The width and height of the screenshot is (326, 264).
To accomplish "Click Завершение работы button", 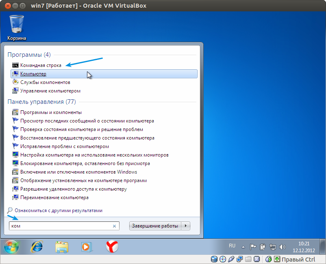I will tap(155, 226).
